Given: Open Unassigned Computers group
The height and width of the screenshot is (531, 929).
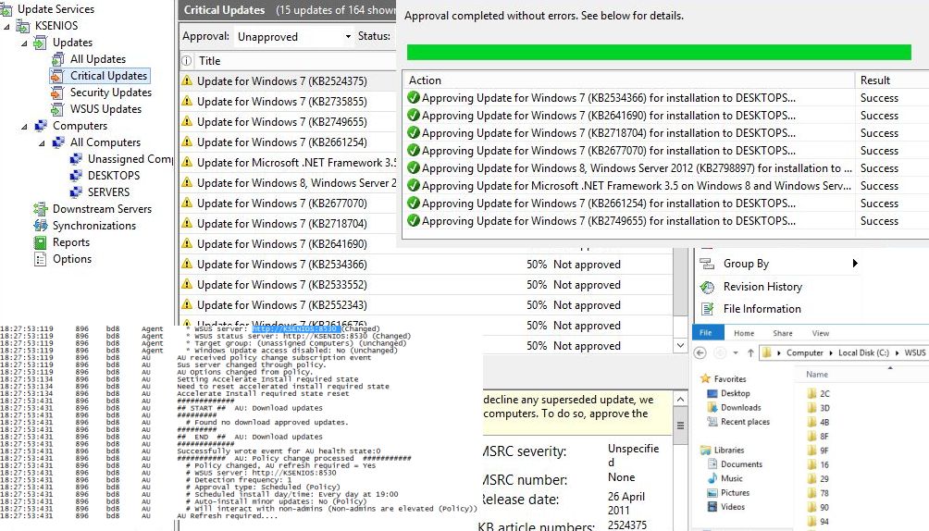Looking at the screenshot, I should click(130, 159).
